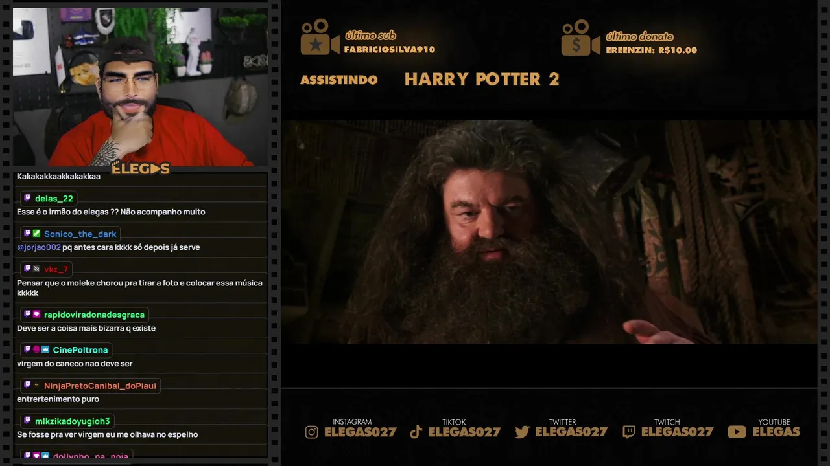The image size is (830, 466).
Task: Click the último donate label
Action: tap(639, 36)
